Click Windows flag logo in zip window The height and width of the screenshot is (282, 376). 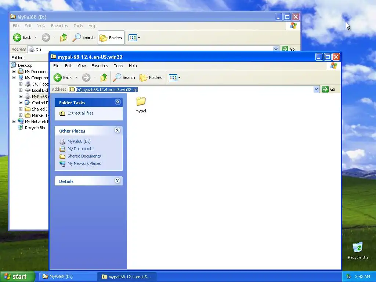tap(333, 66)
